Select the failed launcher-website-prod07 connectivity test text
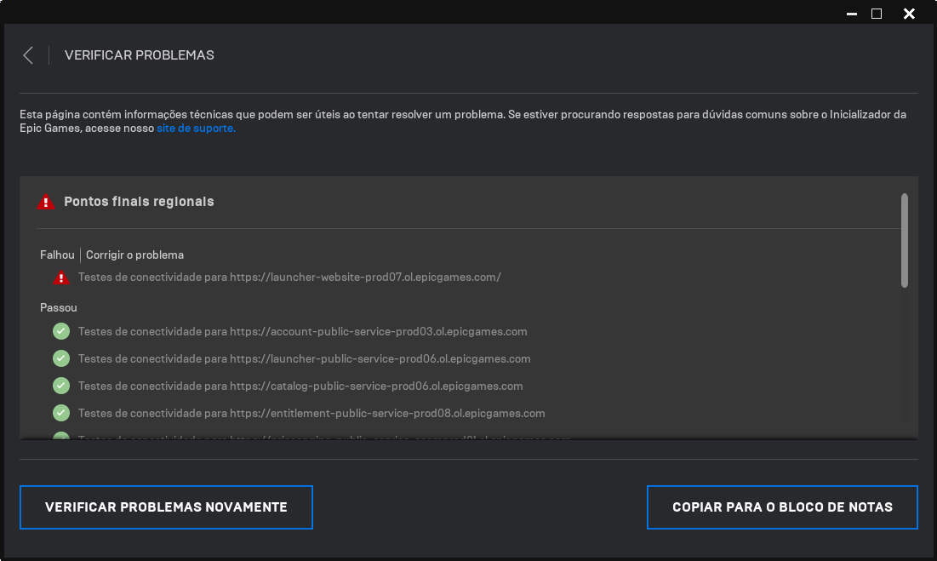Image resolution: width=937 pixels, height=561 pixels. click(x=289, y=278)
